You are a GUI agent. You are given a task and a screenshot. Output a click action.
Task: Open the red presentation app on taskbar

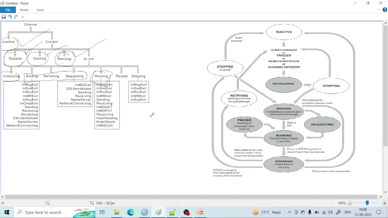click(200, 212)
